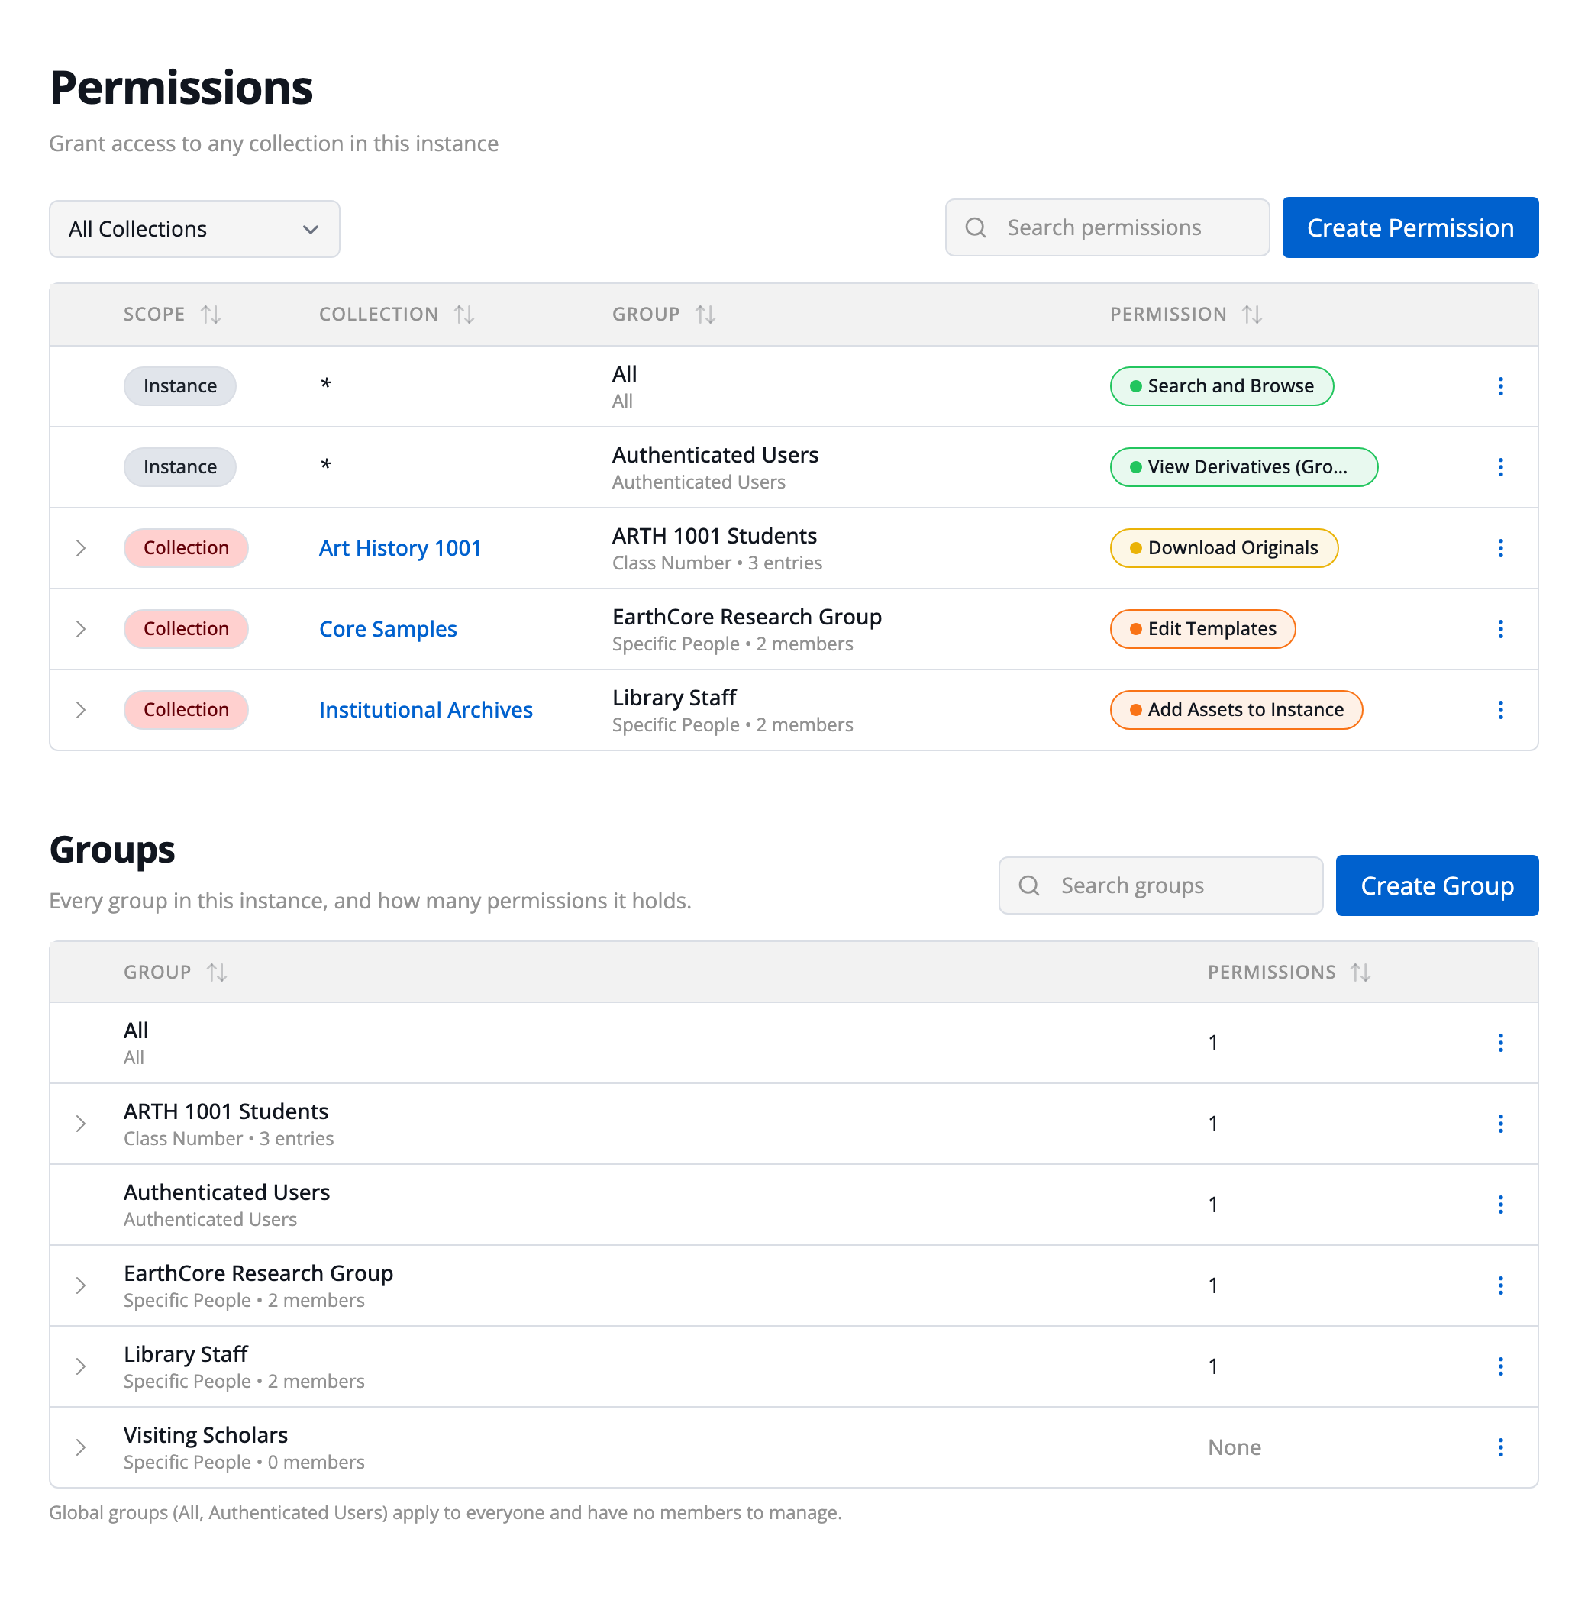Image resolution: width=1588 pixels, height=1600 pixels.
Task: Expand the Visiting Scholars group row
Action: coord(80,1447)
